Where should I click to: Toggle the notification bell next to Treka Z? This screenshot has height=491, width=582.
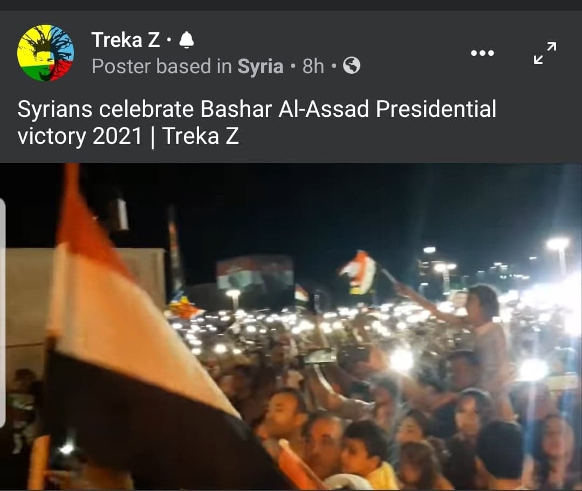pyautogui.click(x=186, y=40)
